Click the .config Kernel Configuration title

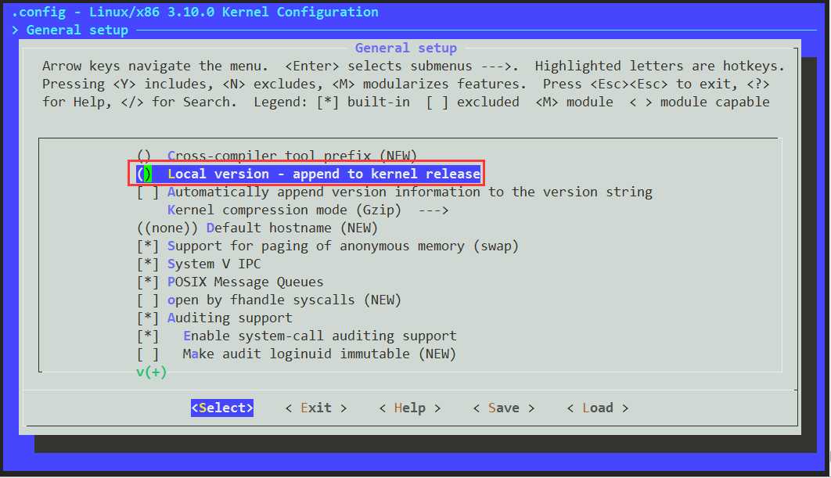pyautogui.click(x=195, y=12)
